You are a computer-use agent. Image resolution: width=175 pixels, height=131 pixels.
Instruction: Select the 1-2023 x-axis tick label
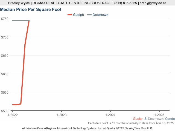coord(62,115)
